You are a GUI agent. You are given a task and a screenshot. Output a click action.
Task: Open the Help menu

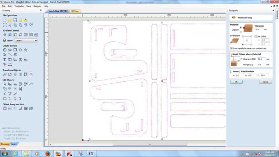[x=46, y=6]
